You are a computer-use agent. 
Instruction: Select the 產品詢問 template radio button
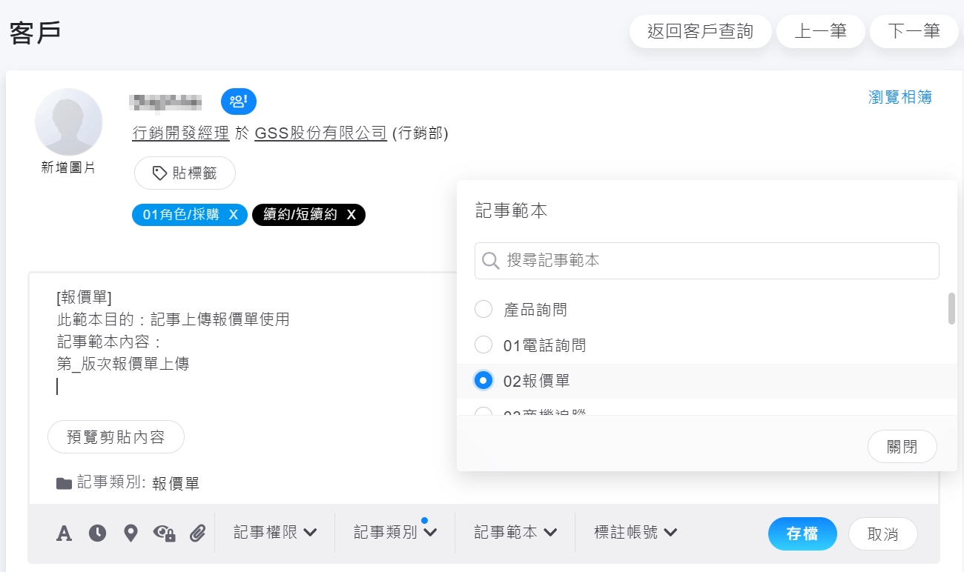point(483,309)
